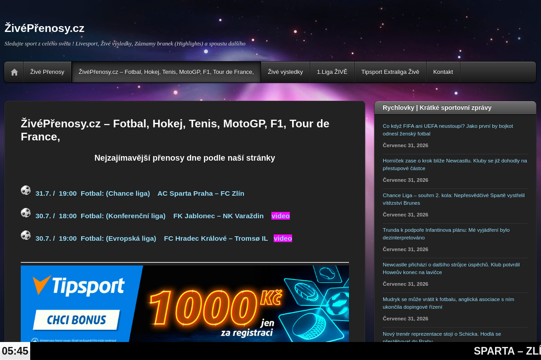Open Chance Liga – souhrn 2. kola article
The image size is (541, 360).
[x=454, y=199]
